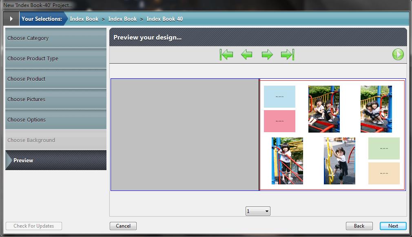Open the page number dropdown showing 1
Screen dimensions: 412x237
click(x=258, y=211)
